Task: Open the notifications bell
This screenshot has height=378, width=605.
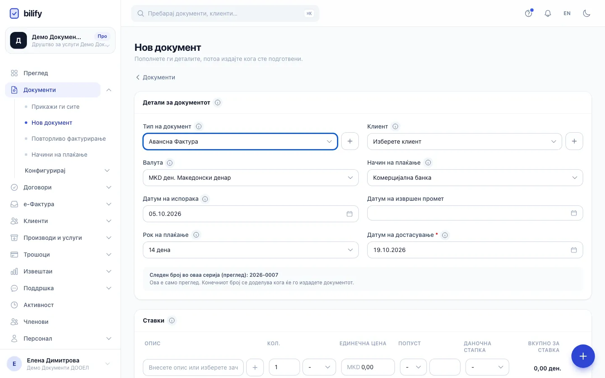Action: (x=548, y=13)
